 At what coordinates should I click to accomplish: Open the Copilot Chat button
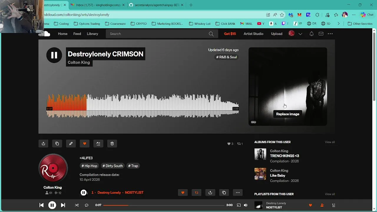[x=367, y=15]
